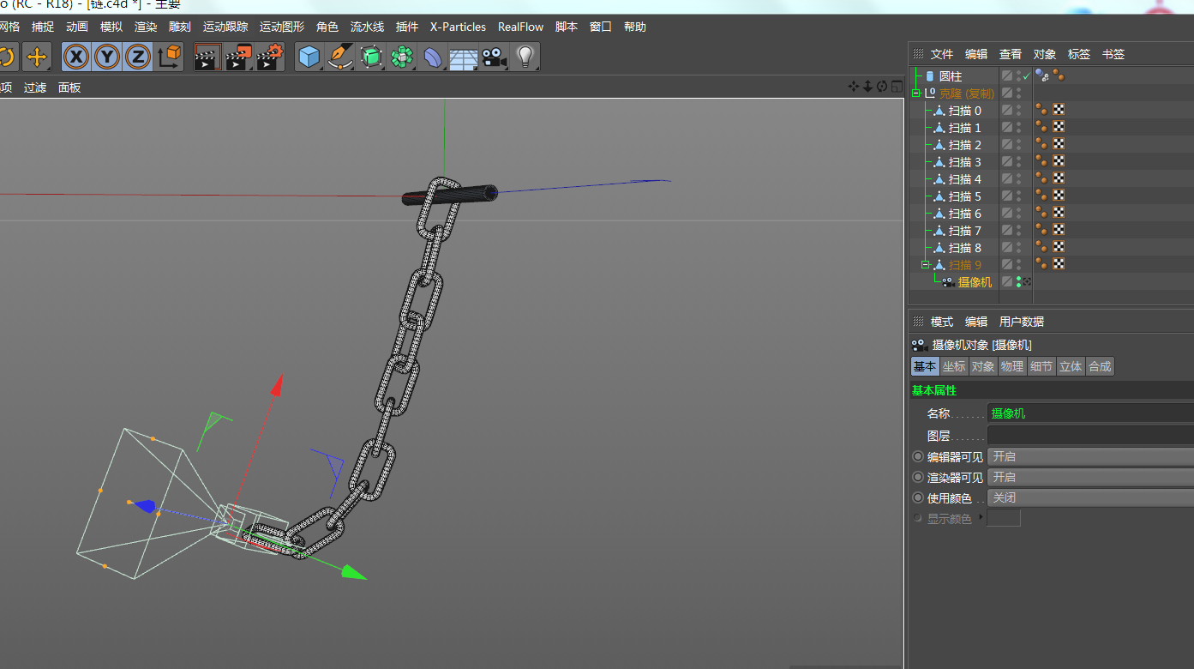Click the 显示颜色 color swatch
1194x669 pixels.
click(x=1004, y=518)
